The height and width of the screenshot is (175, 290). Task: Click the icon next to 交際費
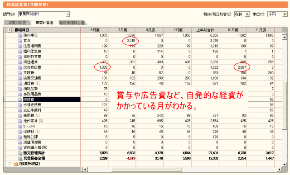(20, 73)
